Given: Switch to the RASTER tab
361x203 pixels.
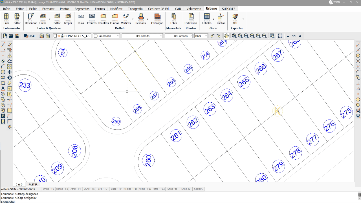Looking at the screenshot, I should tap(33, 184).
